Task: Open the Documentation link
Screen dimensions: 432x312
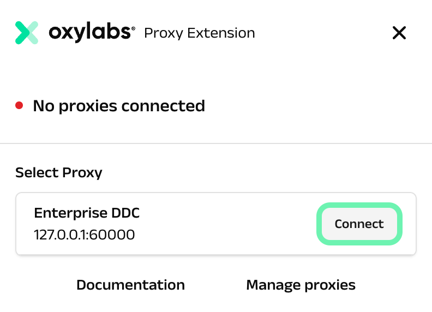Action: coord(130,285)
